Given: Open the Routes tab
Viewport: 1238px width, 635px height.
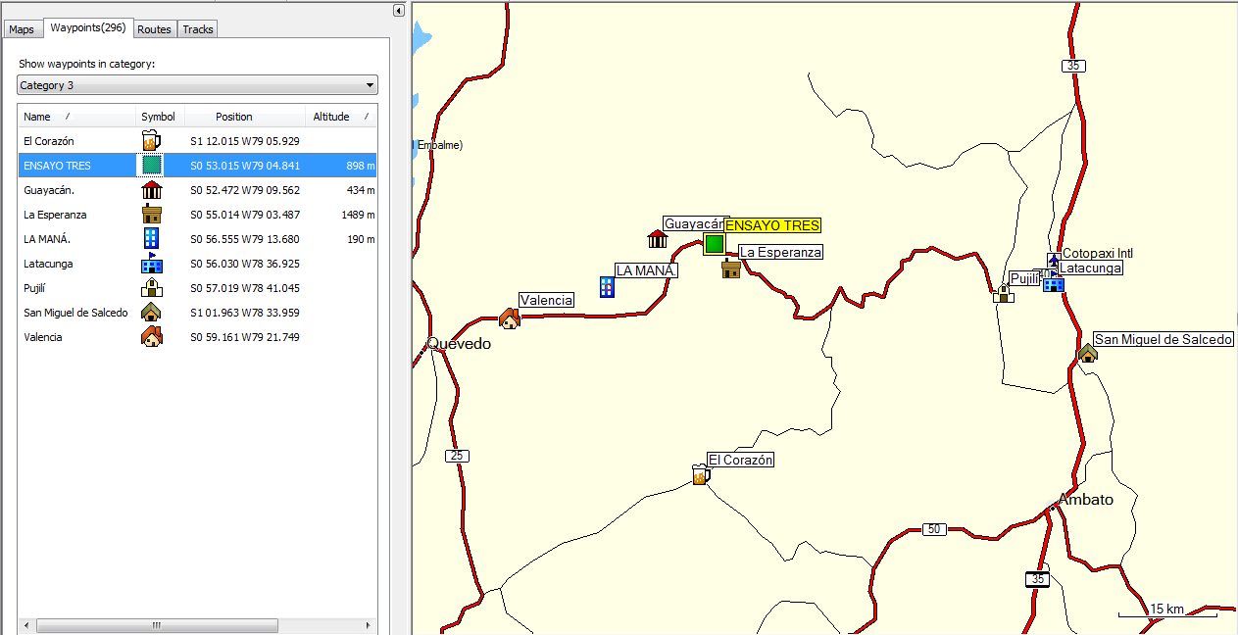Looking at the screenshot, I should coord(154,29).
